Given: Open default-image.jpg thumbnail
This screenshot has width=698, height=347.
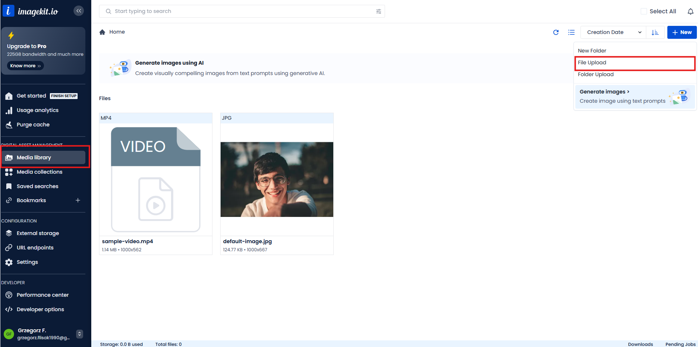Looking at the screenshot, I should [x=277, y=180].
